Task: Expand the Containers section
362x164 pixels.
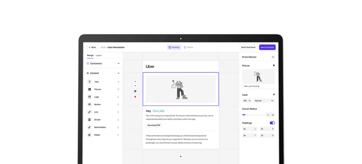Action: point(118,63)
